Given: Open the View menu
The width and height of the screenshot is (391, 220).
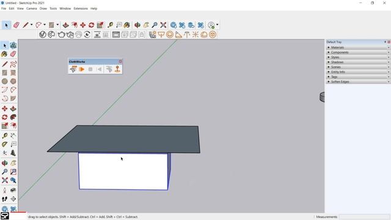Looking at the screenshot, I should point(20,9).
